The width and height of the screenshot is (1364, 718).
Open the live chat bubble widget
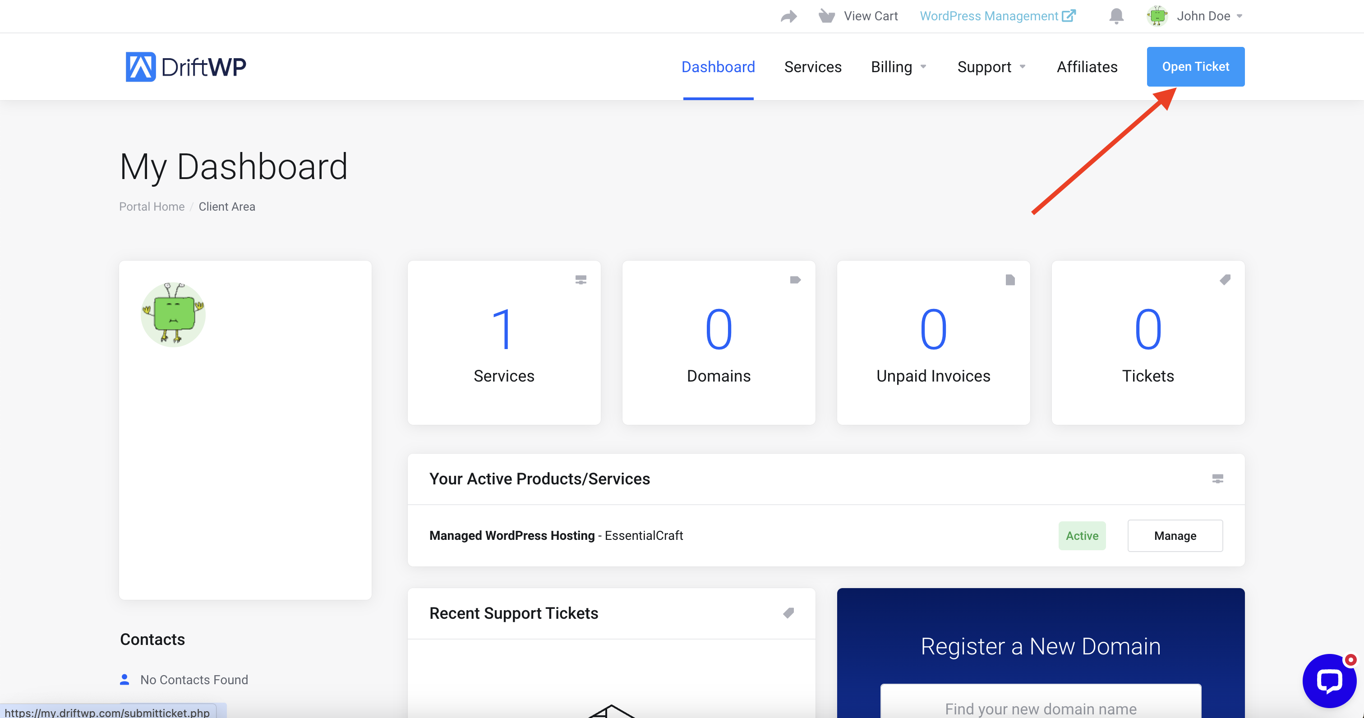click(x=1329, y=681)
